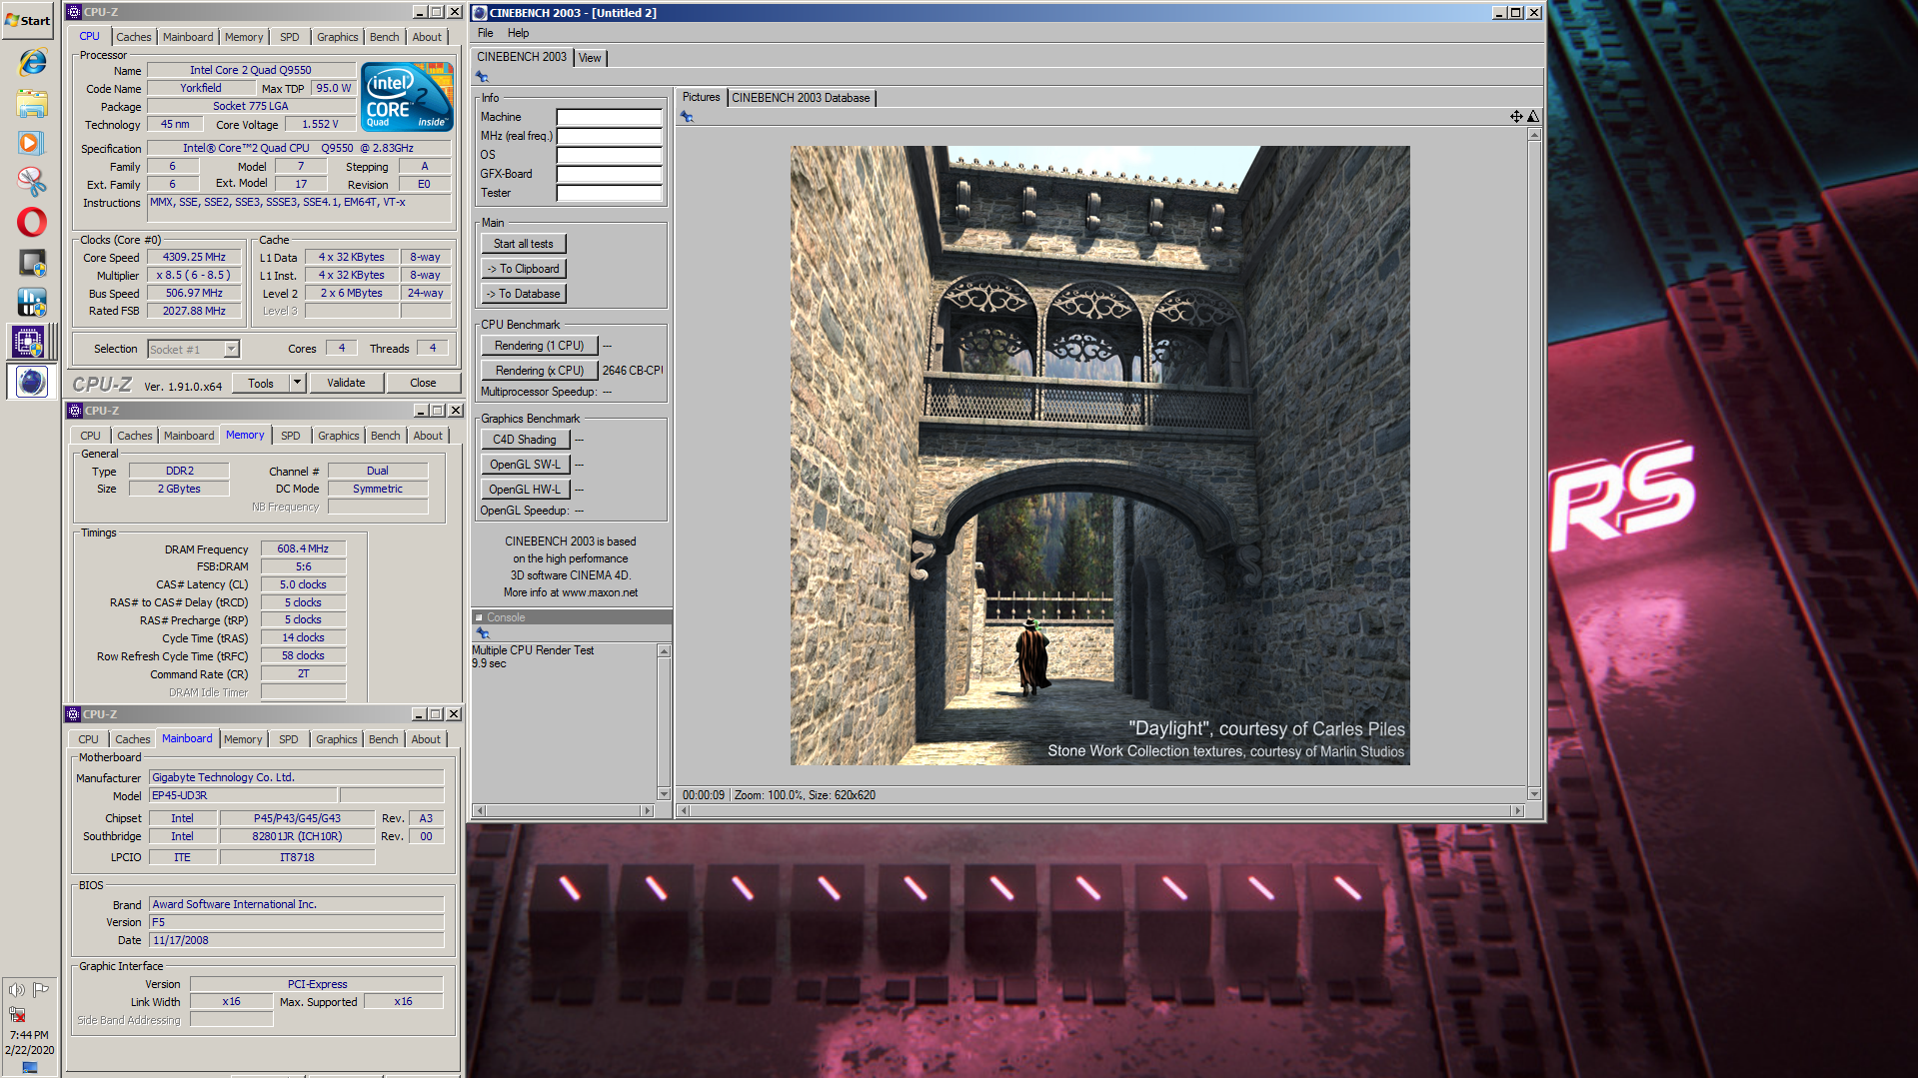Click the To Database button
The image size is (1918, 1078).
[523, 294]
